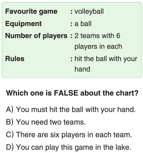Click the 'players in each' line

[98, 47]
